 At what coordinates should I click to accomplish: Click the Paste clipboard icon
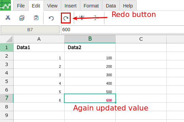coord(36,18)
